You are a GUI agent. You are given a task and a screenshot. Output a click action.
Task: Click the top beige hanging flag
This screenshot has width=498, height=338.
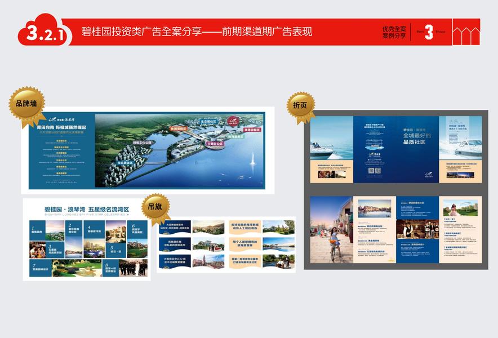coord(245,227)
